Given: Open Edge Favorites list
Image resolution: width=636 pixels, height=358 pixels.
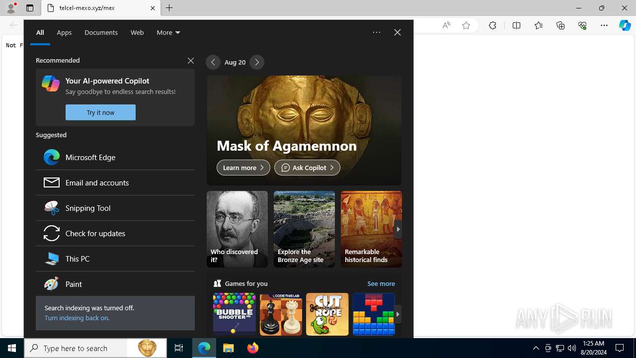Looking at the screenshot, I should 539,25.
